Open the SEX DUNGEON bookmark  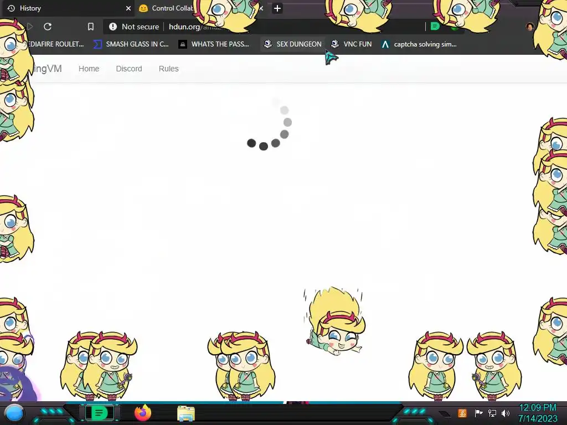(x=292, y=44)
